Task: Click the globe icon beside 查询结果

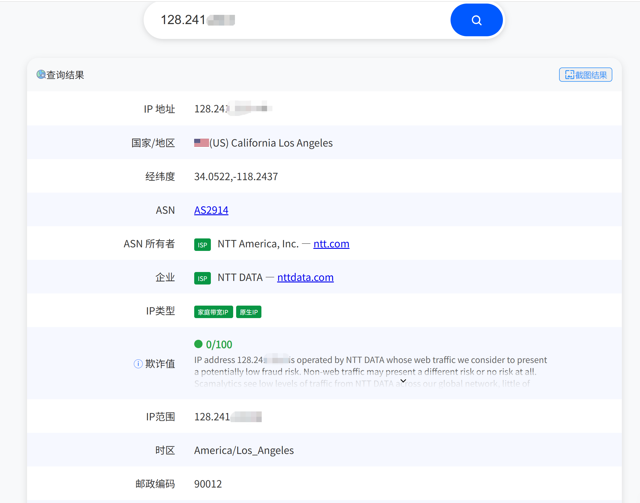Action: [x=41, y=74]
